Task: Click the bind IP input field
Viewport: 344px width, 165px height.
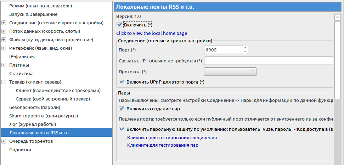Action: pos(269,61)
